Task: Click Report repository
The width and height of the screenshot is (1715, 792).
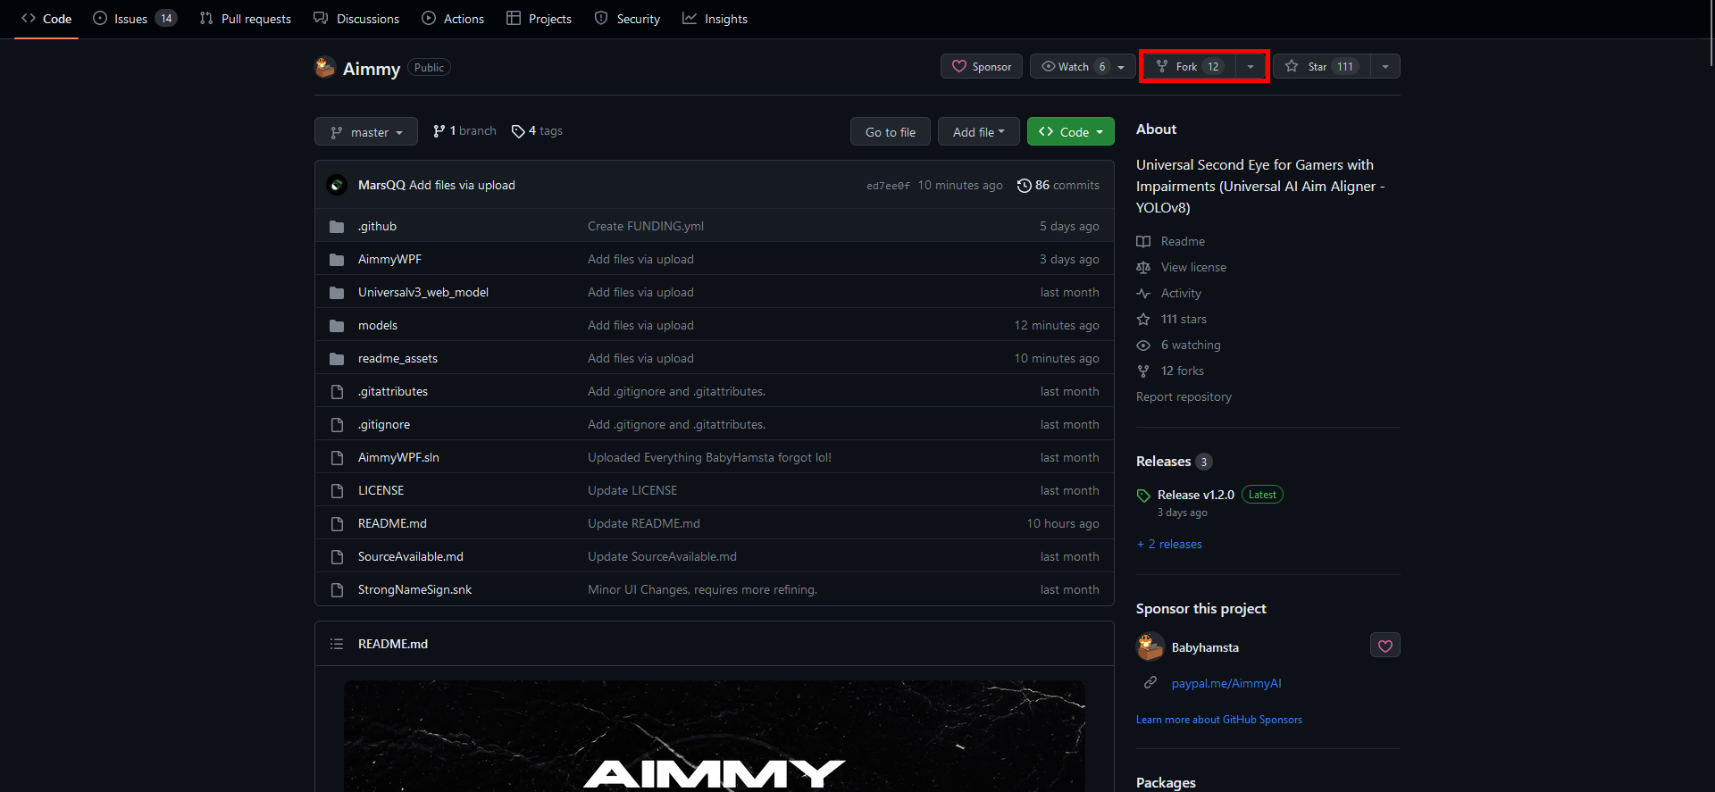Action: point(1184,396)
